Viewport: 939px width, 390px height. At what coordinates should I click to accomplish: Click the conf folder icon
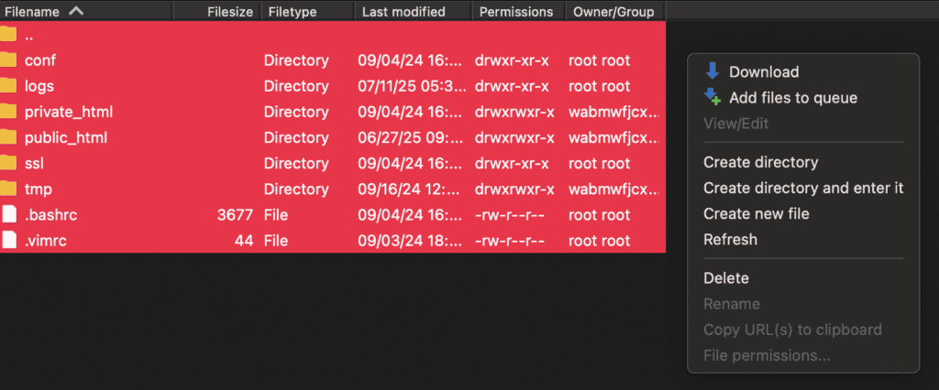pos(7,60)
